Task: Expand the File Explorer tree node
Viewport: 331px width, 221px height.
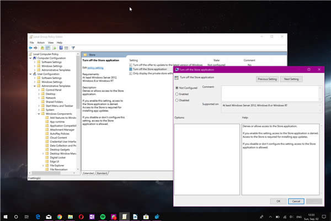Action: pos(43,165)
